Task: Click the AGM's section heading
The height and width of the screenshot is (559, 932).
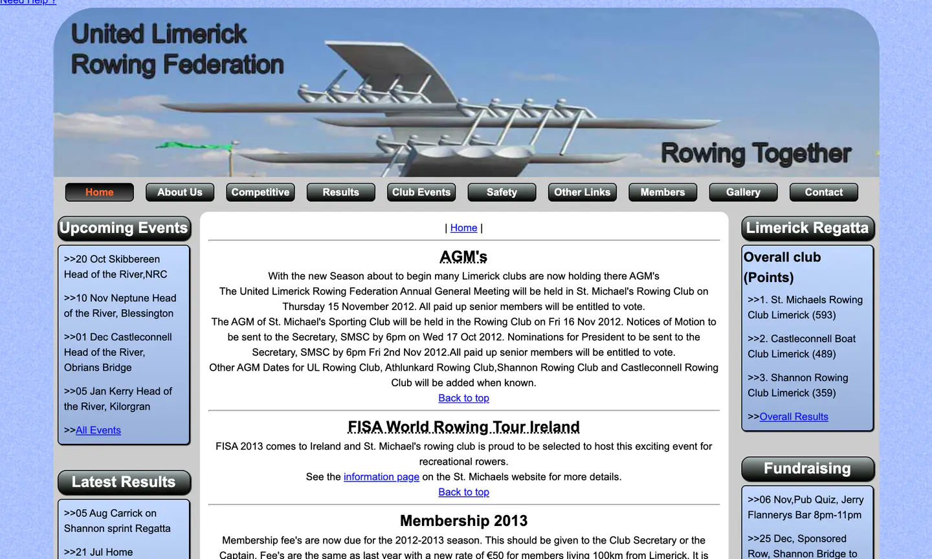Action: tap(463, 257)
